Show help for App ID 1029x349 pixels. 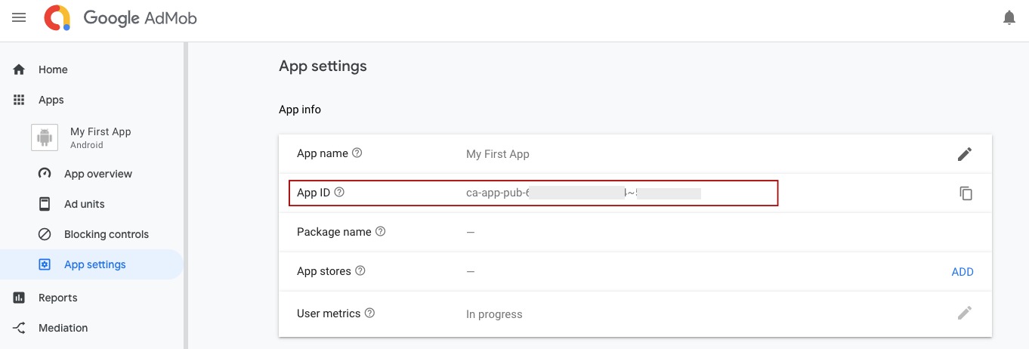tap(339, 192)
